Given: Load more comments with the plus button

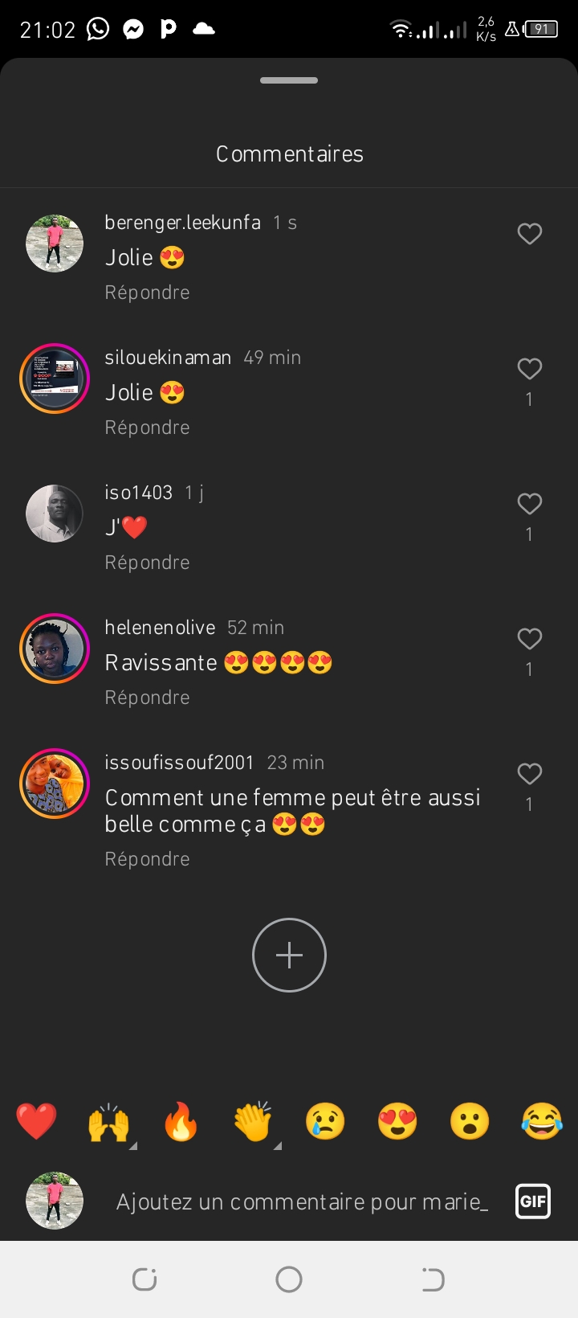Looking at the screenshot, I should point(289,955).
